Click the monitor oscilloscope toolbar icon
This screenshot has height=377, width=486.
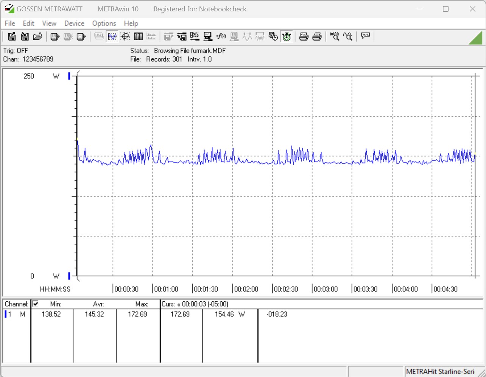tap(208, 36)
